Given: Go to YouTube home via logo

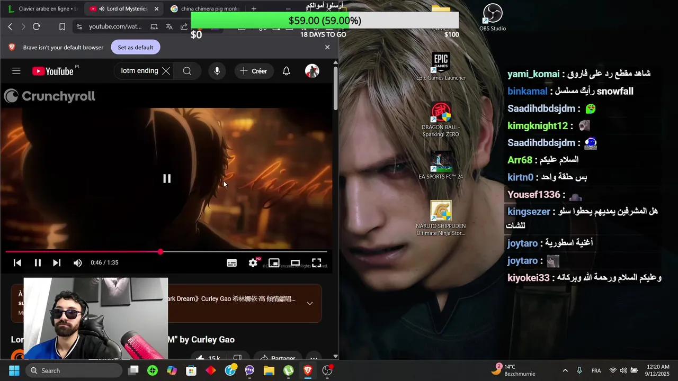Looking at the screenshot, I should (x=52, y=71).
